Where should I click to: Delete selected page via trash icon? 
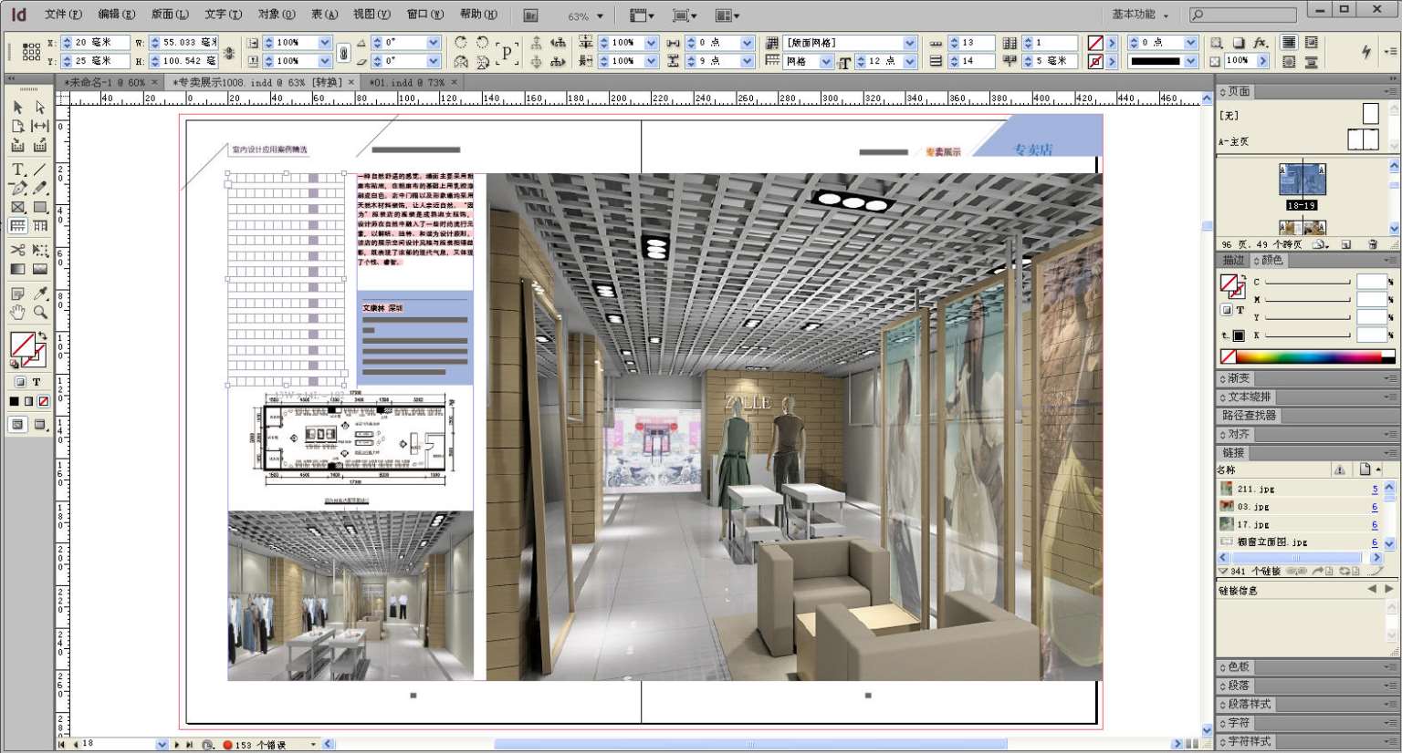[x=1373, y=244]
